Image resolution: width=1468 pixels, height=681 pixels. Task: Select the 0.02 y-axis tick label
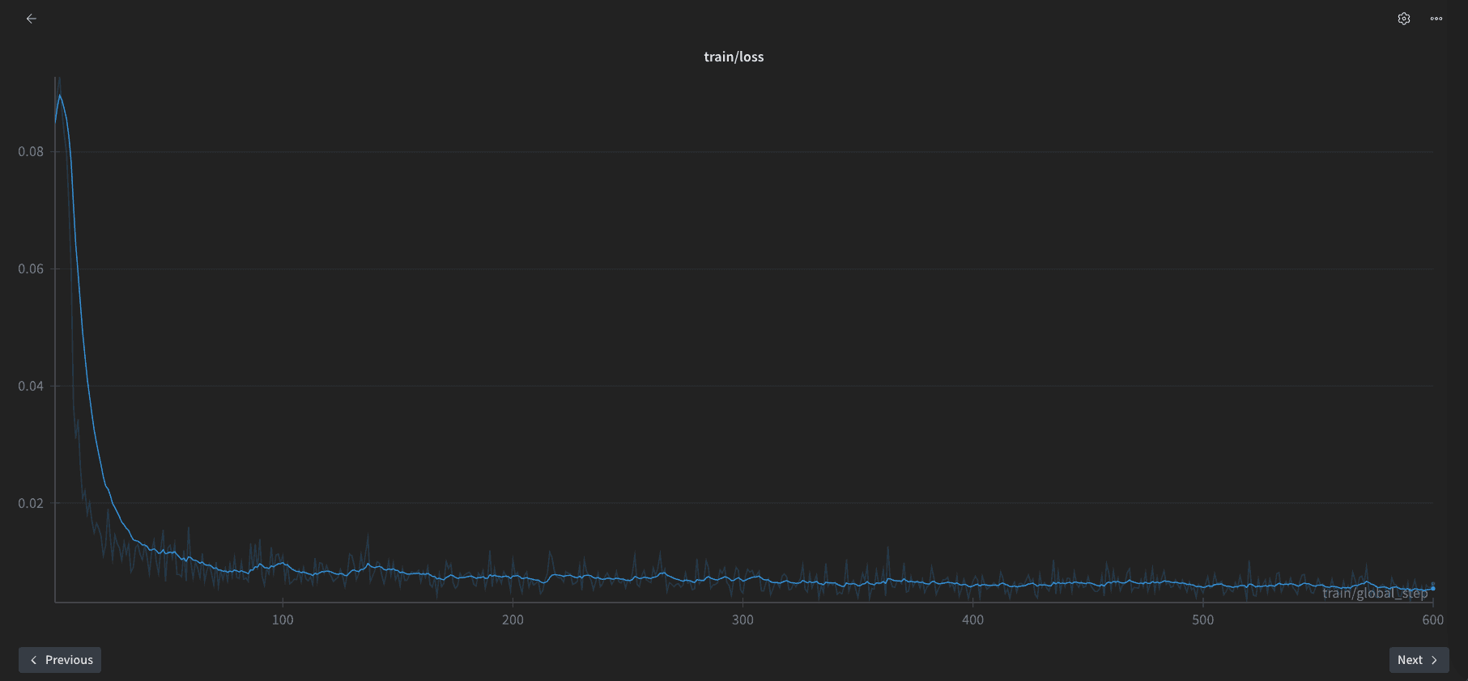[x=31, y=503]
